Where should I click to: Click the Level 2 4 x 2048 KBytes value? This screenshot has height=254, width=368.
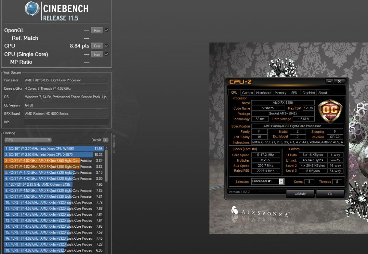tap(312, 166)
